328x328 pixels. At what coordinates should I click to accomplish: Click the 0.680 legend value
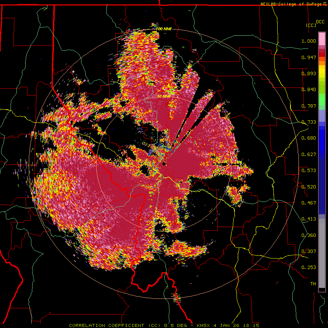tap(309, 138)
